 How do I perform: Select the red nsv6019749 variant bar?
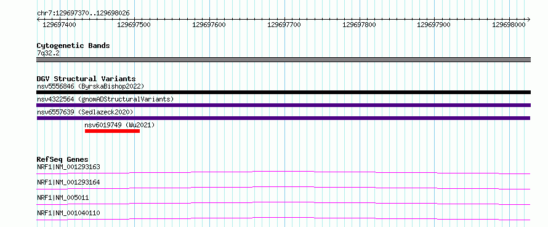coord(112,131)
